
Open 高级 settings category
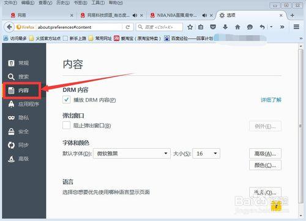(x=24, y=159)
